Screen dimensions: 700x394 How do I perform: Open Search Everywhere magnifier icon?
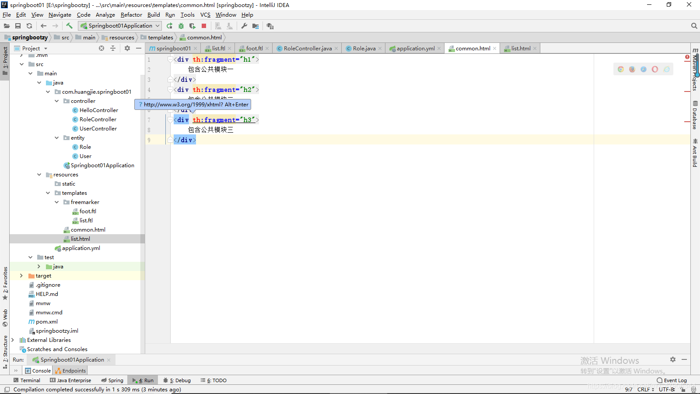[694, 26]
